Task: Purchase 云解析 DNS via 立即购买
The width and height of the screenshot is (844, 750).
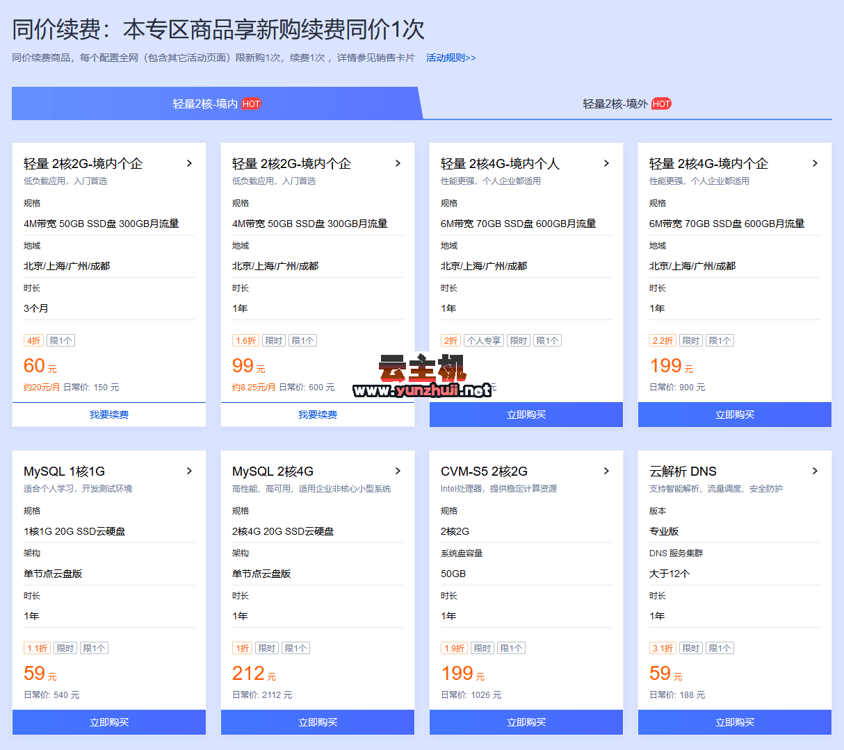Action: pos(735,722)
